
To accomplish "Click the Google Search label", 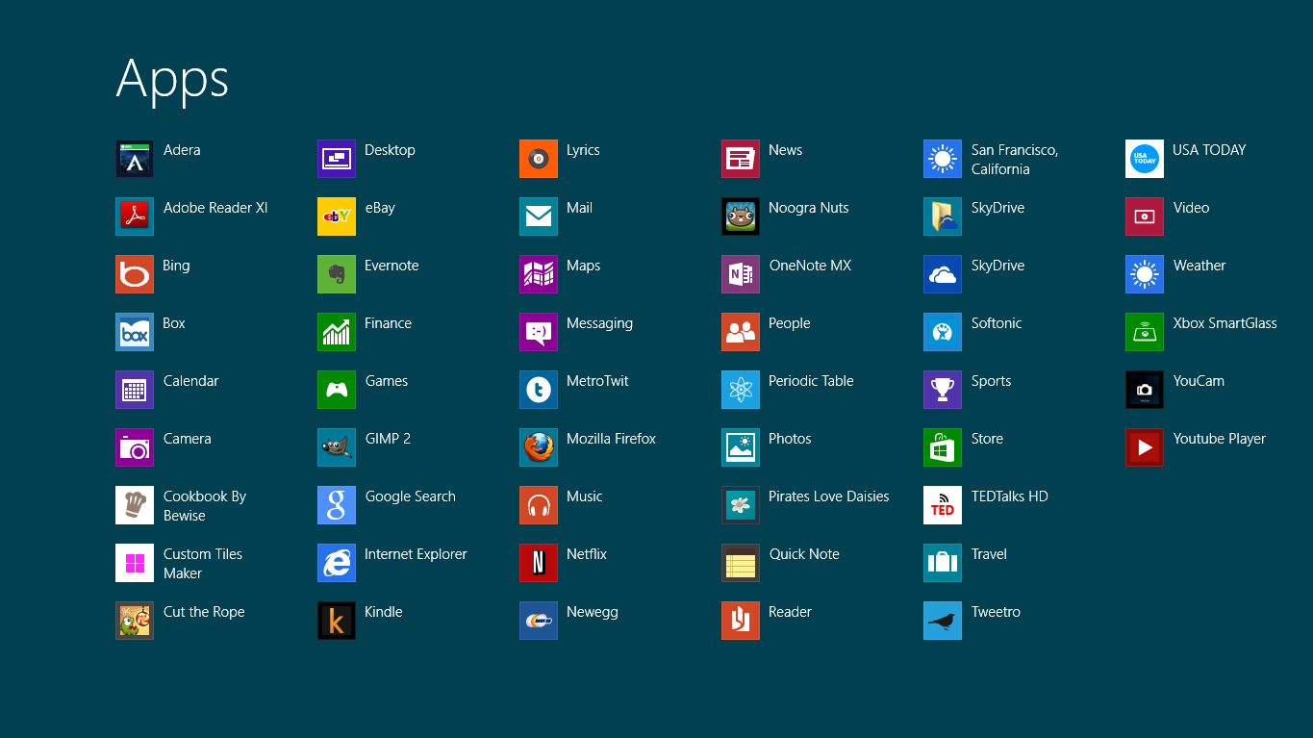I will pos(411,496).
